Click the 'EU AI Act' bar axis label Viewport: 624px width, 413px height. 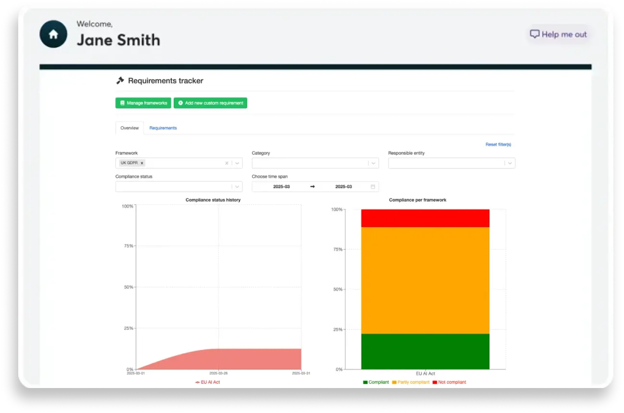[425, 374]
